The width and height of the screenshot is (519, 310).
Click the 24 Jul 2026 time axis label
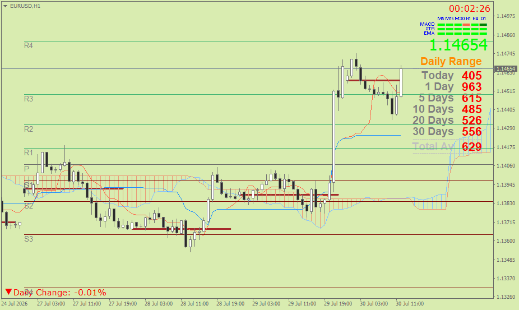tap(15, 304)
